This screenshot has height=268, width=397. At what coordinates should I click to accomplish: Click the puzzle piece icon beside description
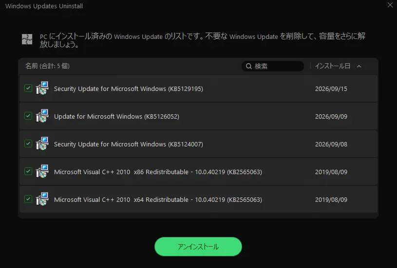point(27,39)
